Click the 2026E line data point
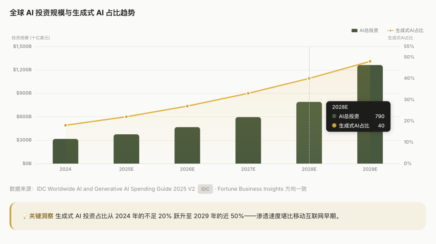The height and width of the screenshot is (244, 436). [187, 106]
